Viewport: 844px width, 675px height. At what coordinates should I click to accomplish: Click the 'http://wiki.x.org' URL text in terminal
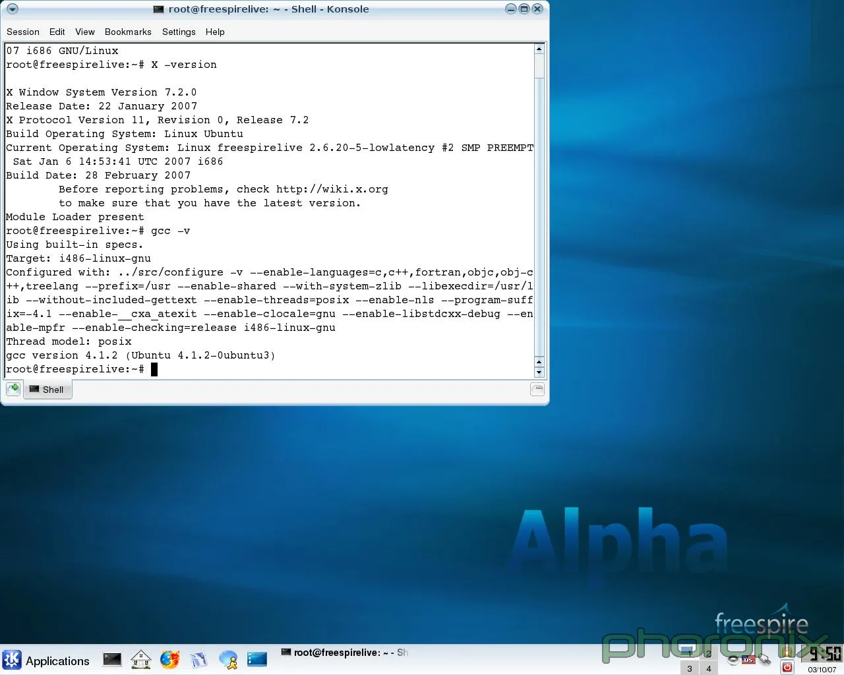click(x=332, y=189)
